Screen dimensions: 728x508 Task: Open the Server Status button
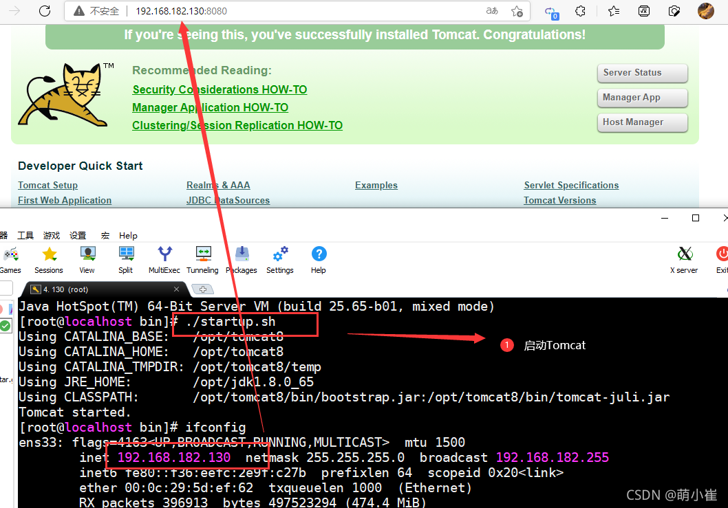pyautogui.click(x=642, y=73)
